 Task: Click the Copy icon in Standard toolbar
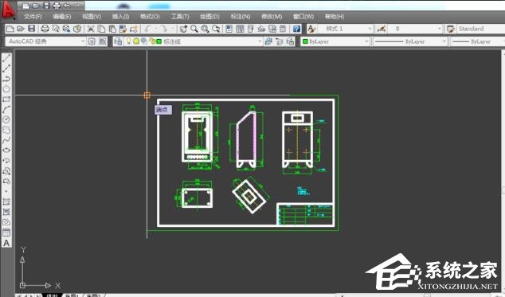pos(101,29)
